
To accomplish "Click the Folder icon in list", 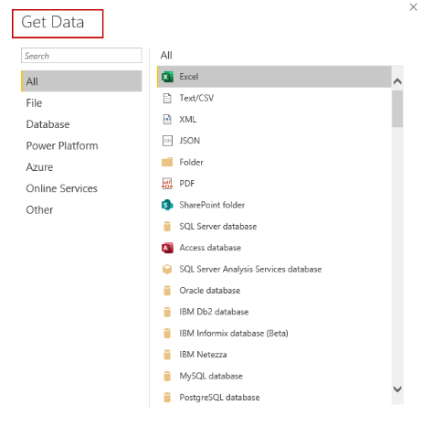I will 167,162.
